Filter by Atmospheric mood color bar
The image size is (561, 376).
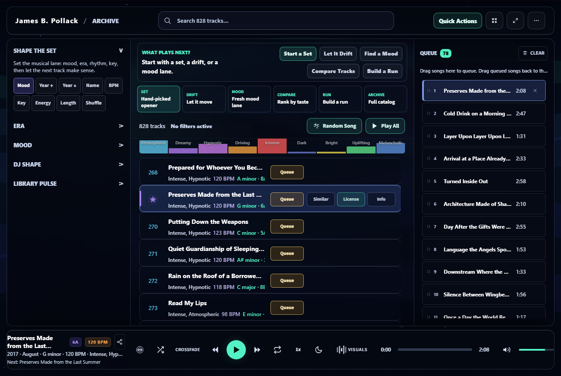153,146
